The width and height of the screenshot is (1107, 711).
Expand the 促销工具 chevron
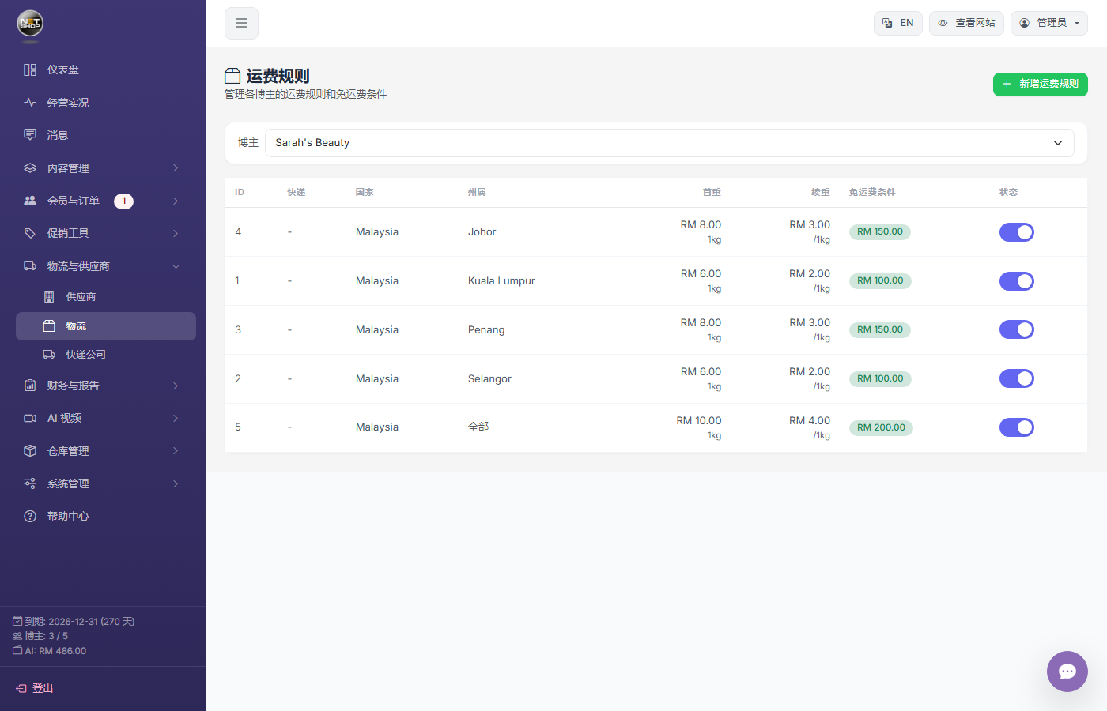tap(176, 233)
